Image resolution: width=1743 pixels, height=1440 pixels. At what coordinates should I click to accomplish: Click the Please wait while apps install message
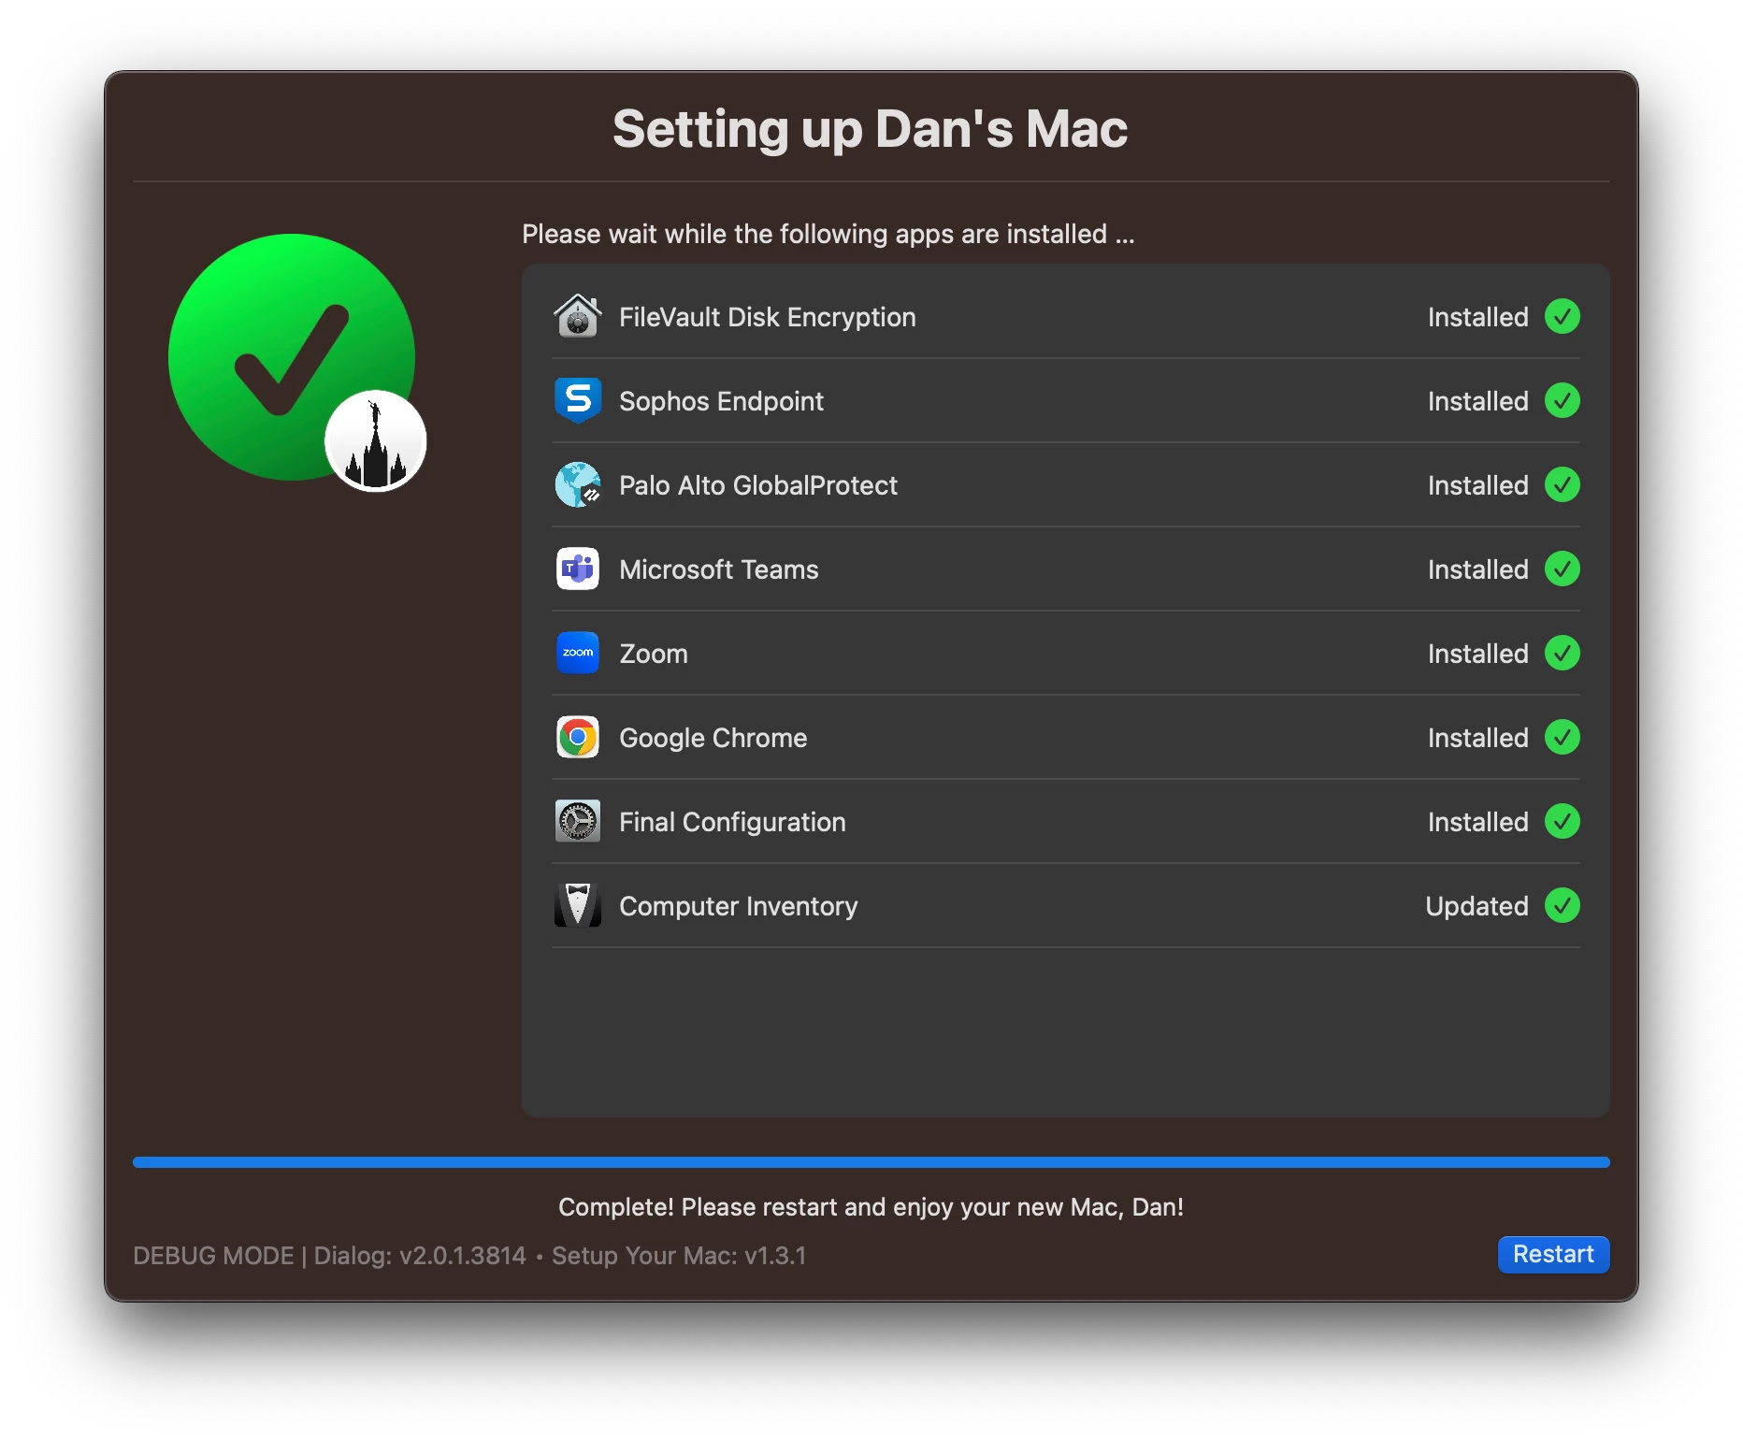(828, 234)
